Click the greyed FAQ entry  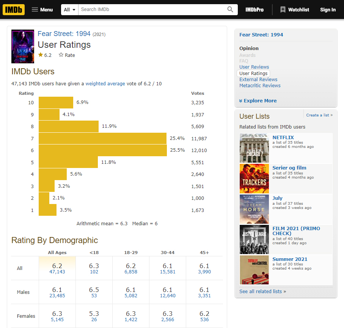(244, 61)
